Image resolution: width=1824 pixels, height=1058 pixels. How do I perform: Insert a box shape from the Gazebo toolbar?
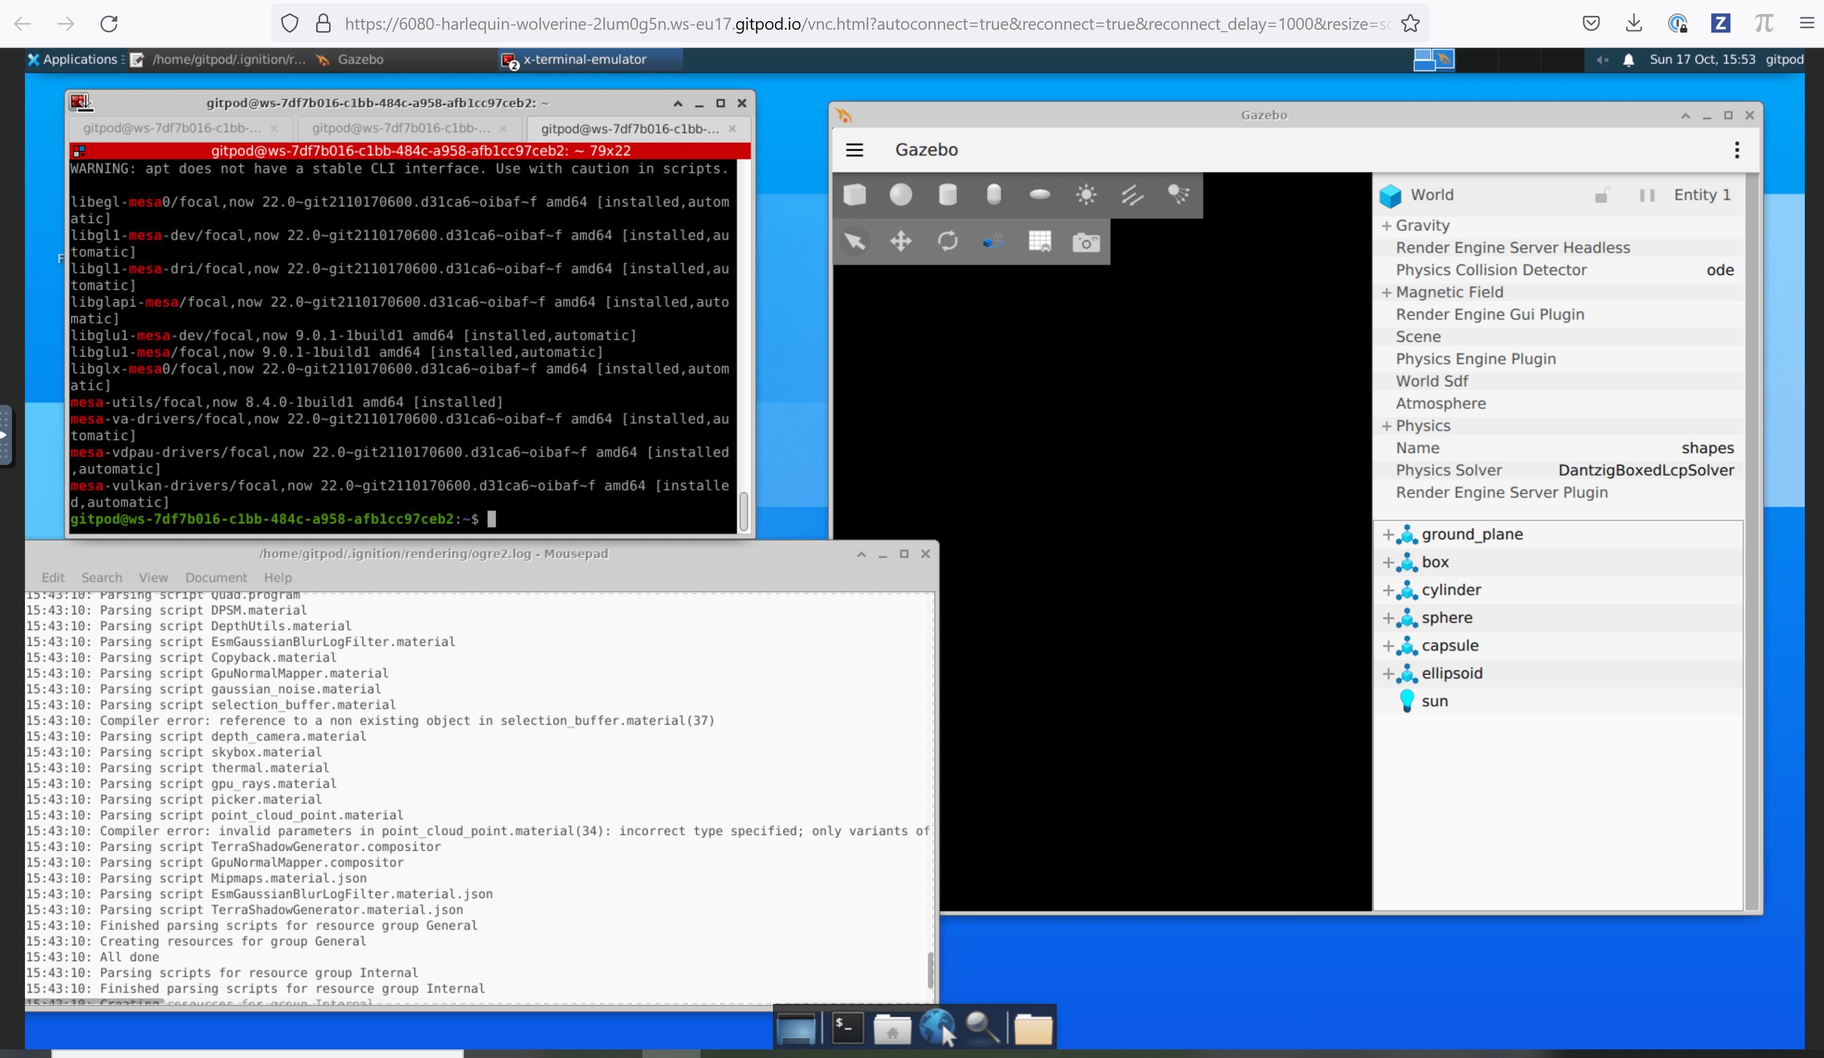point(855,194)
